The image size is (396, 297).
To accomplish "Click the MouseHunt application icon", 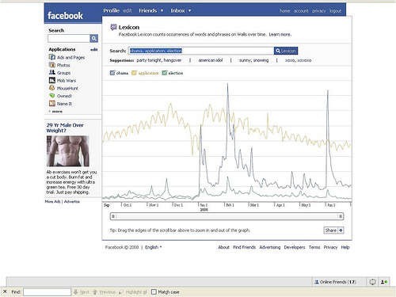I will click(x=52, y=88).
